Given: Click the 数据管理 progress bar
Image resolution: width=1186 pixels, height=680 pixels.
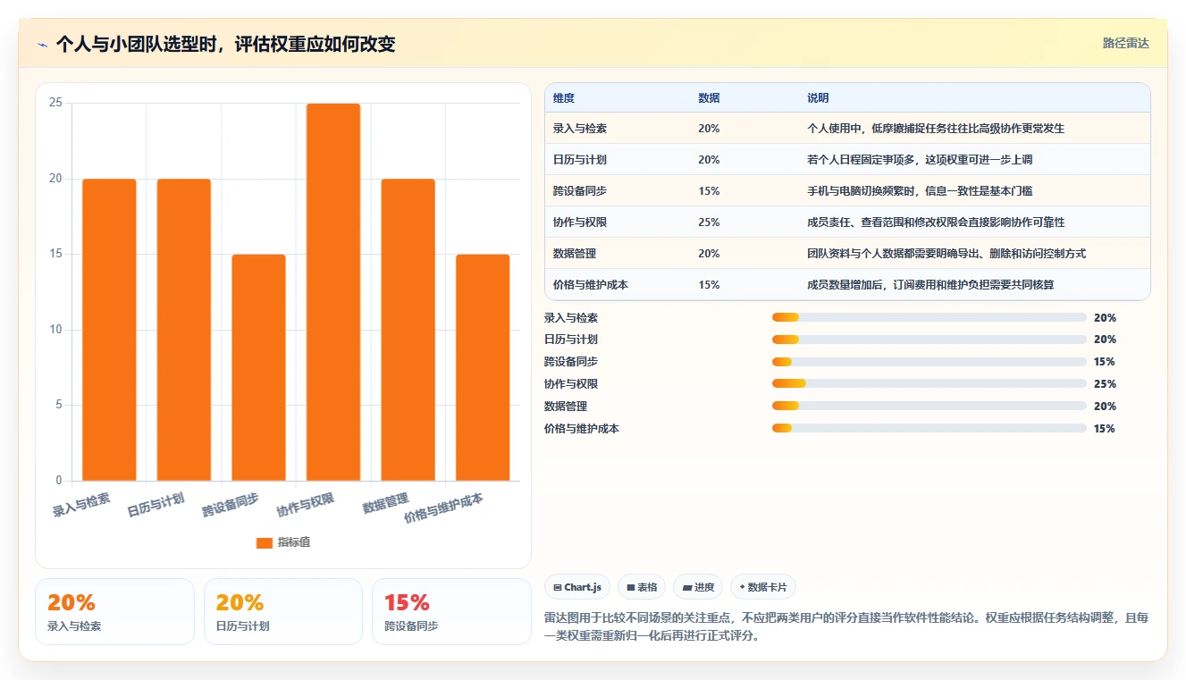Looking at the screenshot, I should (929, 407).
